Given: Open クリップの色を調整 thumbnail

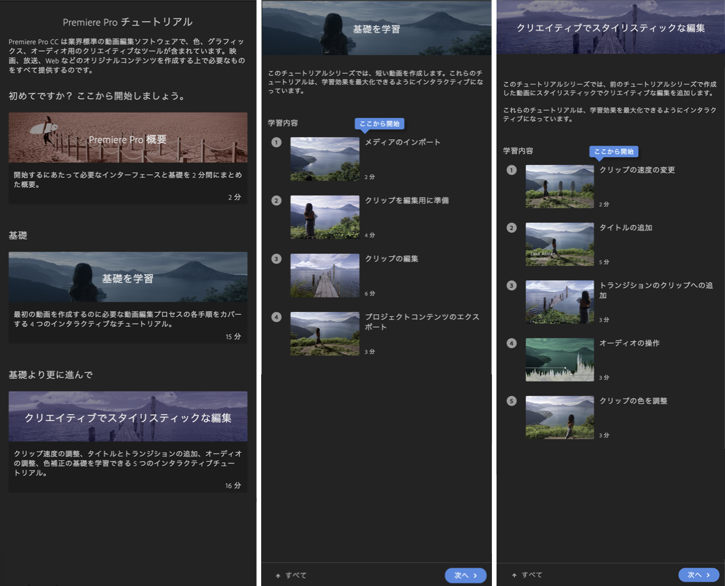Looking at the screenshot, I should pyautogui.click(x=560, y=417).
